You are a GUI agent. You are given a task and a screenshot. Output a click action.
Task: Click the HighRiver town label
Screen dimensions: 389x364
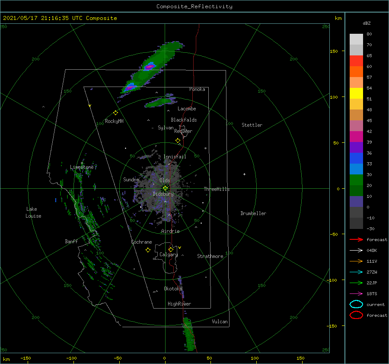click(179, 304)
